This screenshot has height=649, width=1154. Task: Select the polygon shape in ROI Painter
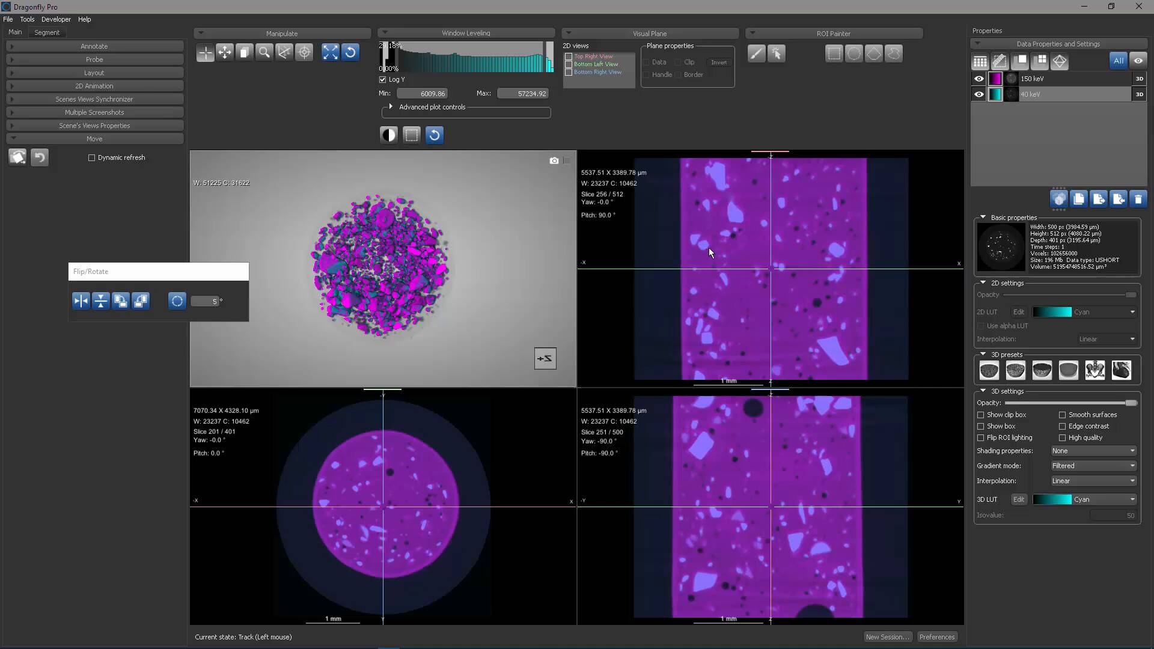874,54
